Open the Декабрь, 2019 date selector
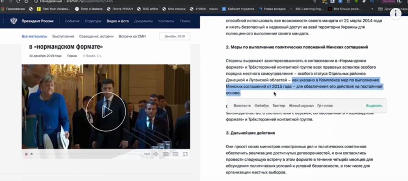The width and height of the screenshot is (408, 181). click(175, 36)
